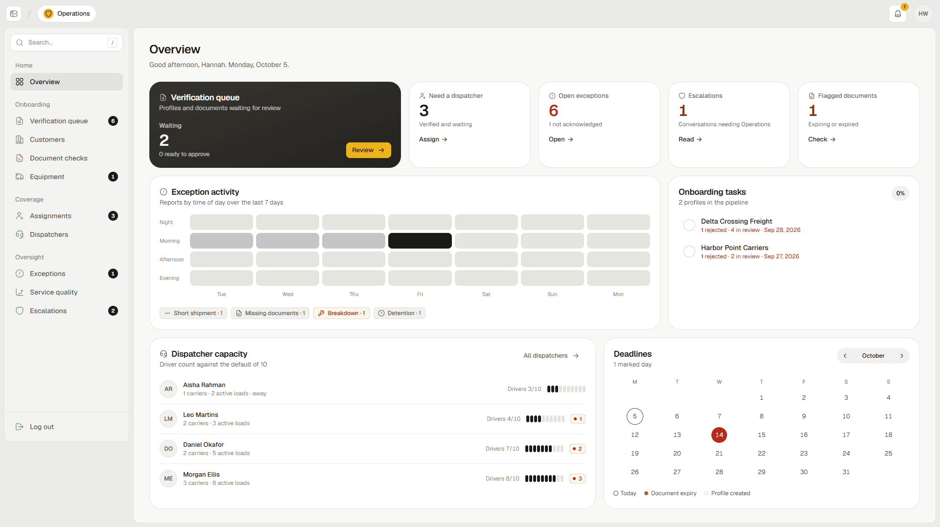Click the Detention chip

tap(399, 313)
